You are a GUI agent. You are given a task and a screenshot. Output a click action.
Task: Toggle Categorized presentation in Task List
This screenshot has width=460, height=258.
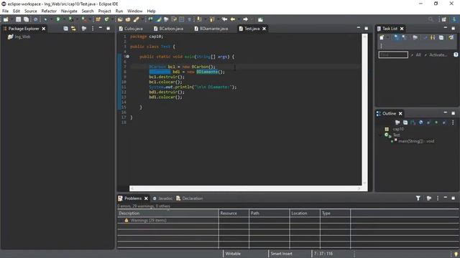pos(396,37)
